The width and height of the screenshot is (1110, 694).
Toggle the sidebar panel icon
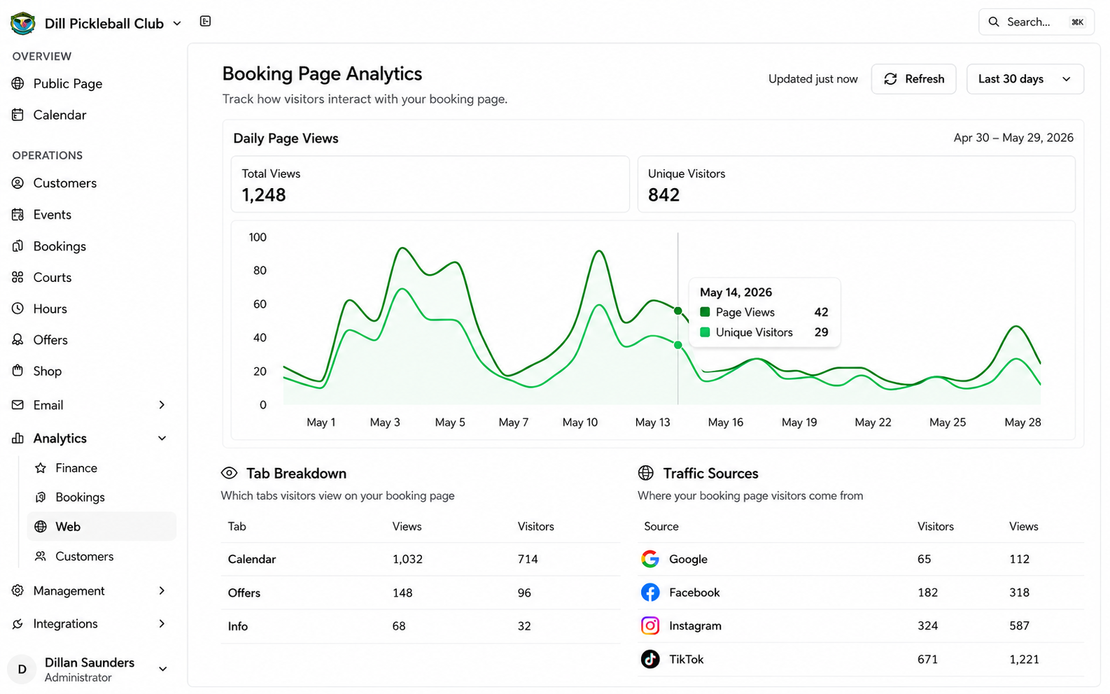click(x=205, y=21)
